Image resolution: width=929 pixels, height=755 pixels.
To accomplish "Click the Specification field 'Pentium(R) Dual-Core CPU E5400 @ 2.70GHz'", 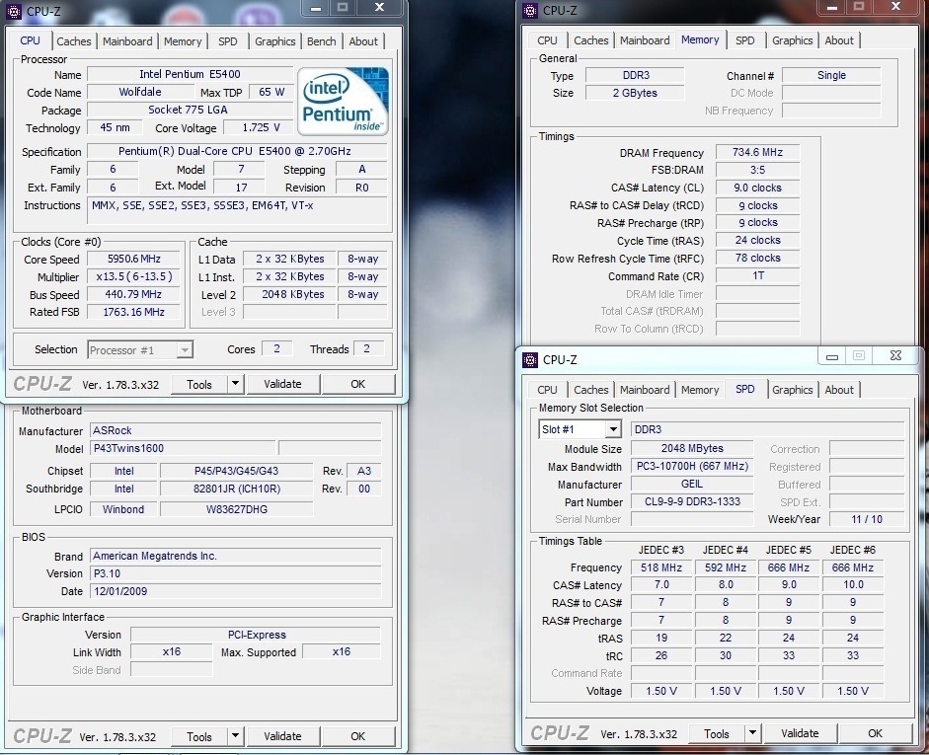I will pyautogui.click(x=236, y=151).
